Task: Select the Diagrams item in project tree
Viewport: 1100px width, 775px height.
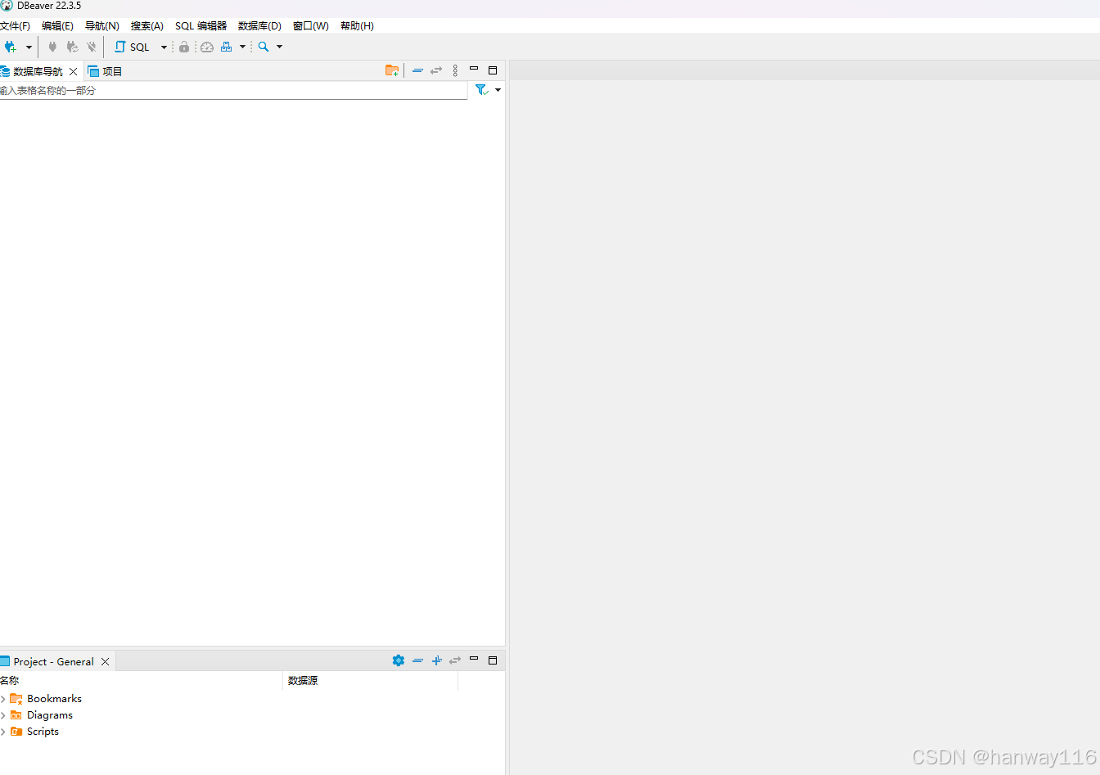Action: (49, 715)
